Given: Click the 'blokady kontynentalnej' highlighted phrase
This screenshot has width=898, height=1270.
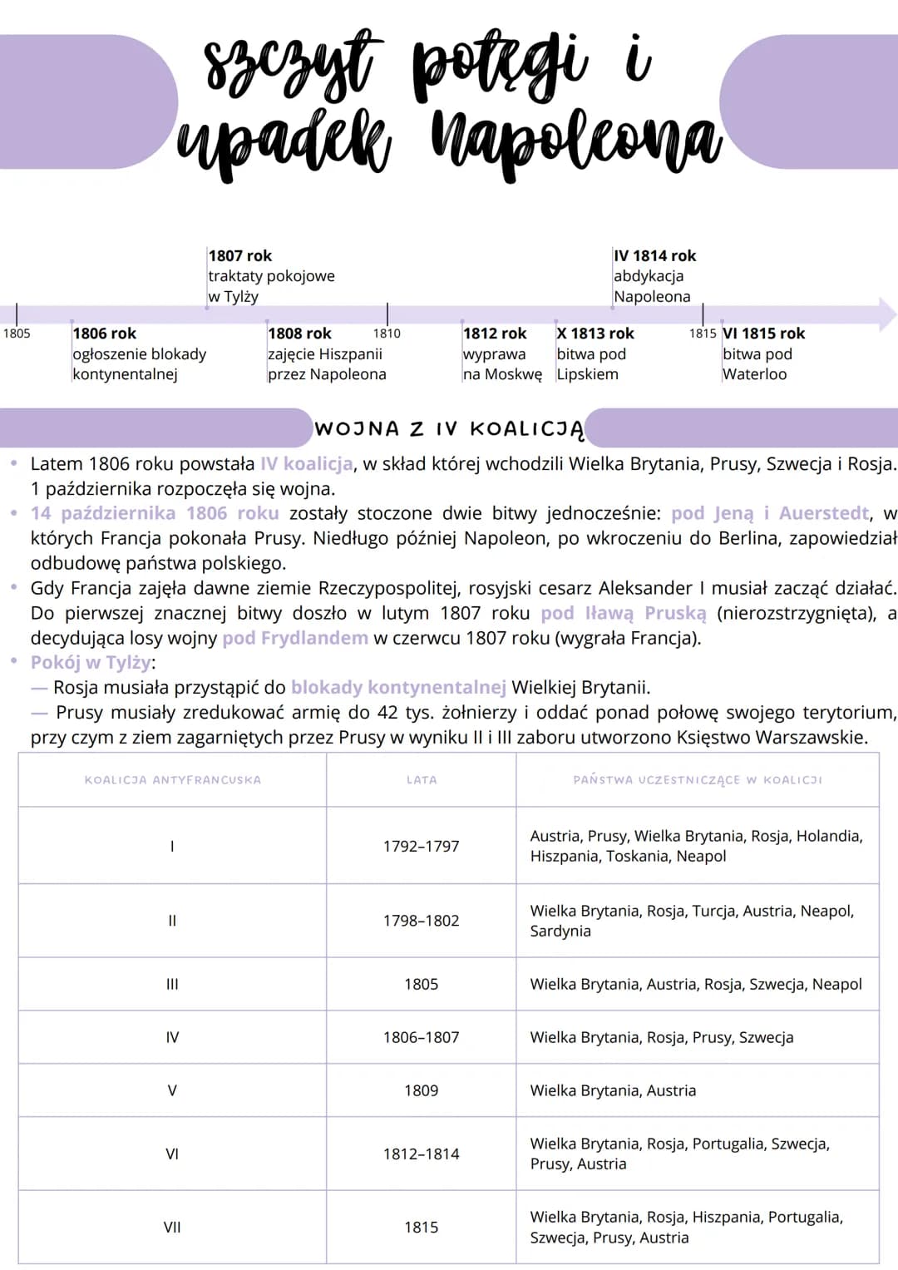Looking at the screenshot, I should coord(398,687).
